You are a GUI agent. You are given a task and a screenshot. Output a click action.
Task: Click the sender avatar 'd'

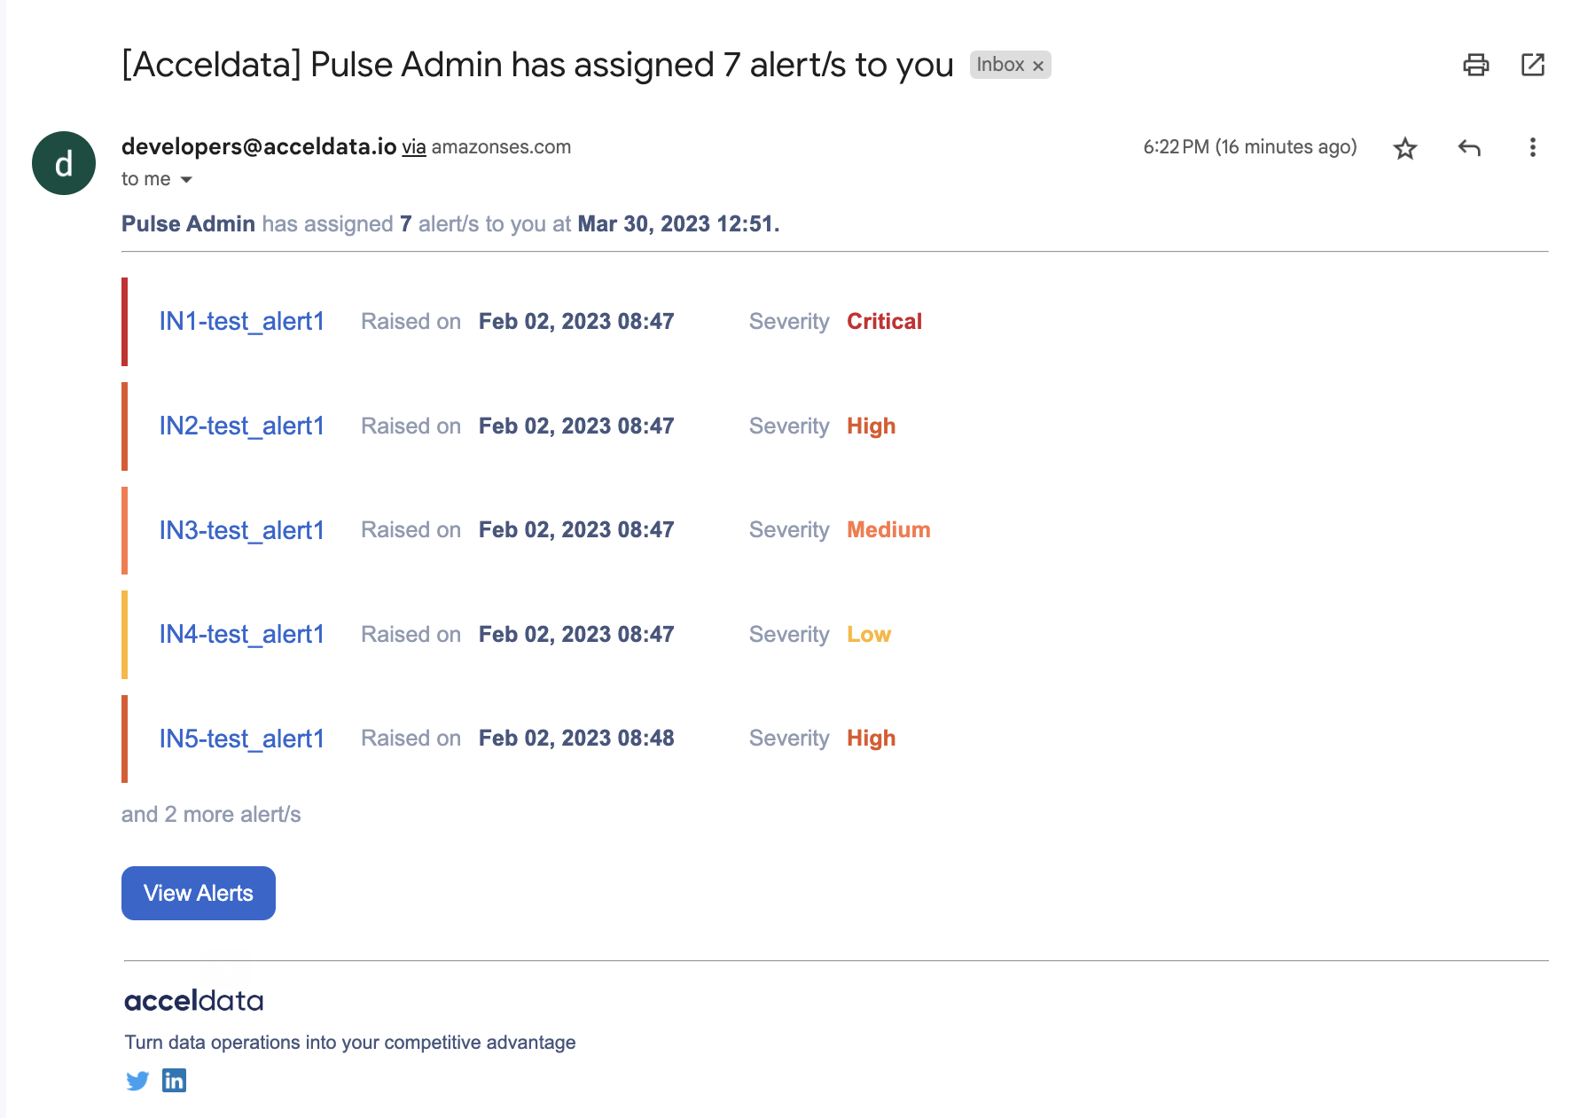tap(64, 163)
